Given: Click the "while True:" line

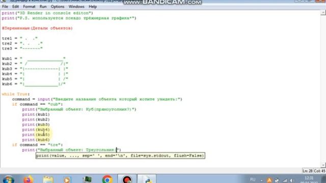Looking at the screenshot, I should click(x=16, y=94).
